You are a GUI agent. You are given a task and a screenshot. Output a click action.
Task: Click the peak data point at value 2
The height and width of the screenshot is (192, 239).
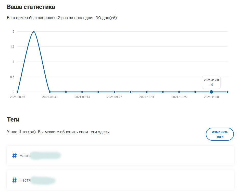pos(34,32)
